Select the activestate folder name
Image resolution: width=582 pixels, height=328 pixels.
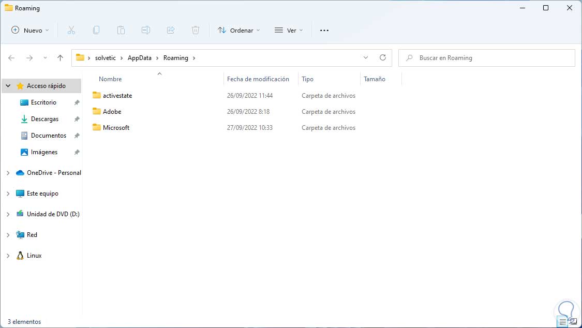point(117,96)
